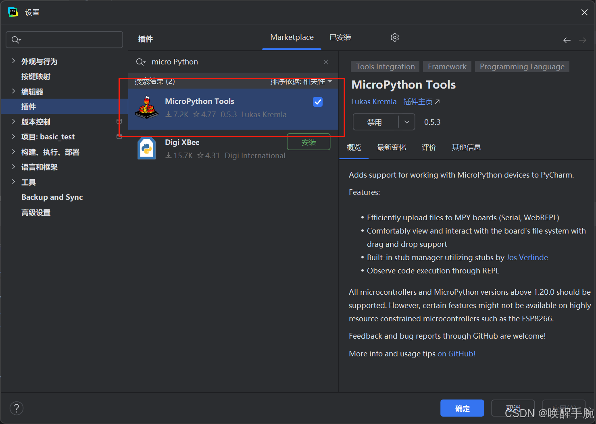Expand the 编辑器 settings node

pos(13,91)
